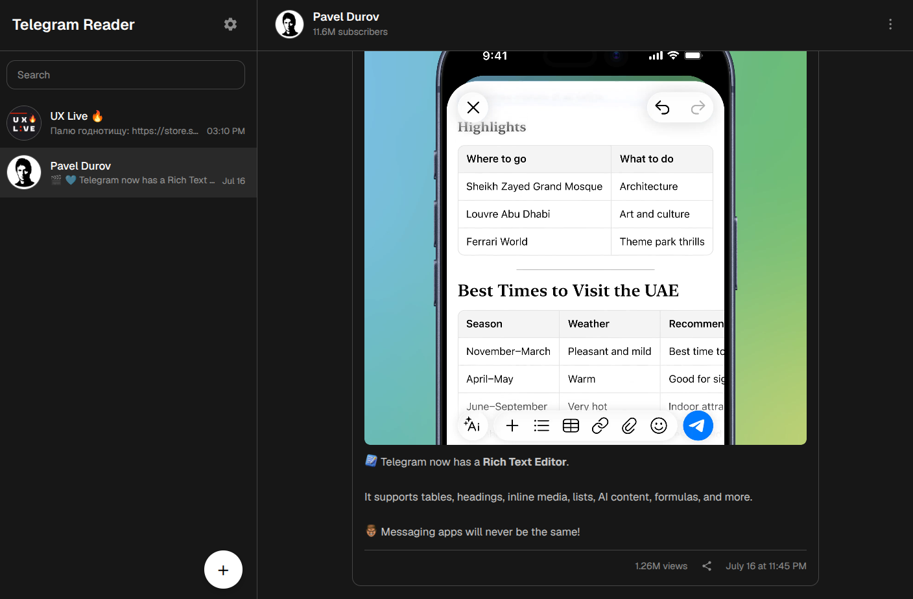Open the UX Live channel in the sidebar
Image resolution: width=913 pixels, height=599 pixels.
pos(128,123)
